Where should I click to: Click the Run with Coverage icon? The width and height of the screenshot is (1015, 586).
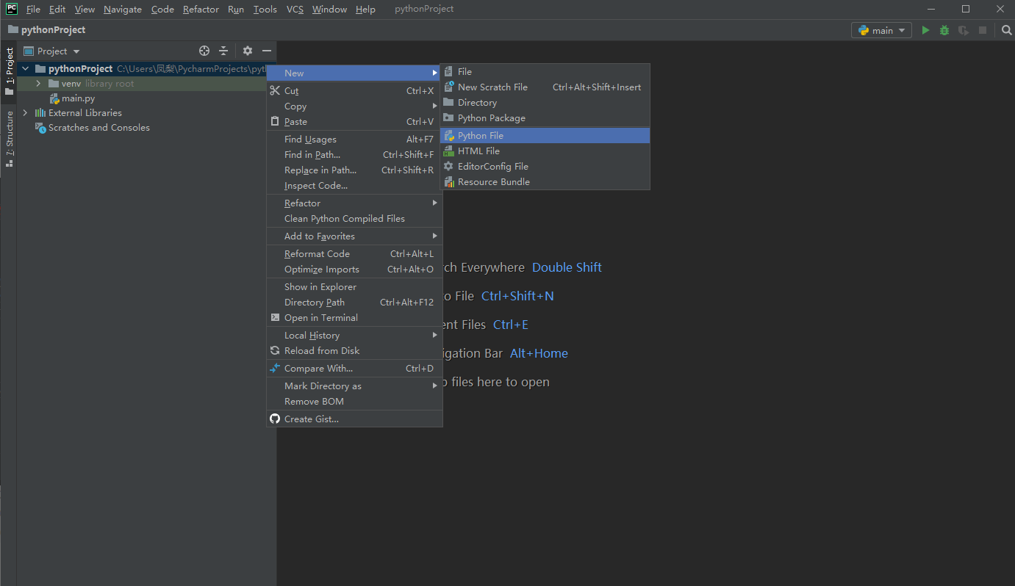963,30
